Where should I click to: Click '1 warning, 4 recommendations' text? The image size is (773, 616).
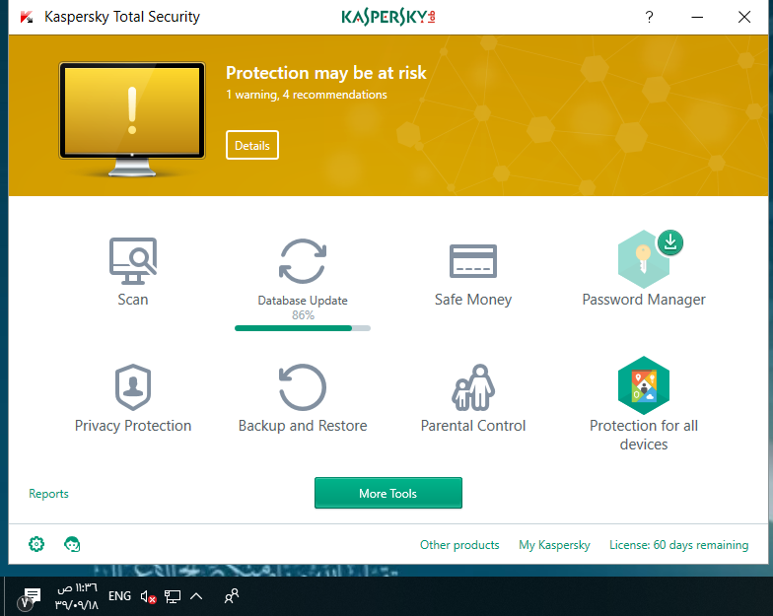306,95
